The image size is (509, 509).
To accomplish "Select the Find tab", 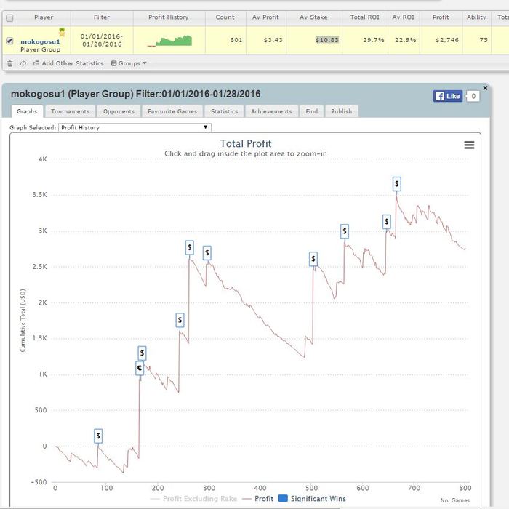I will point(312,111).
